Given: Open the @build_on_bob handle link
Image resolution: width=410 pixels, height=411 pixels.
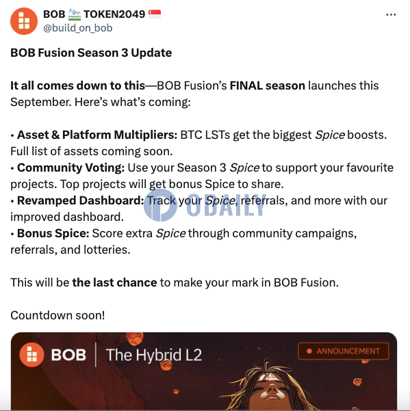Looking at the screenshot, I should coord(78,28).
